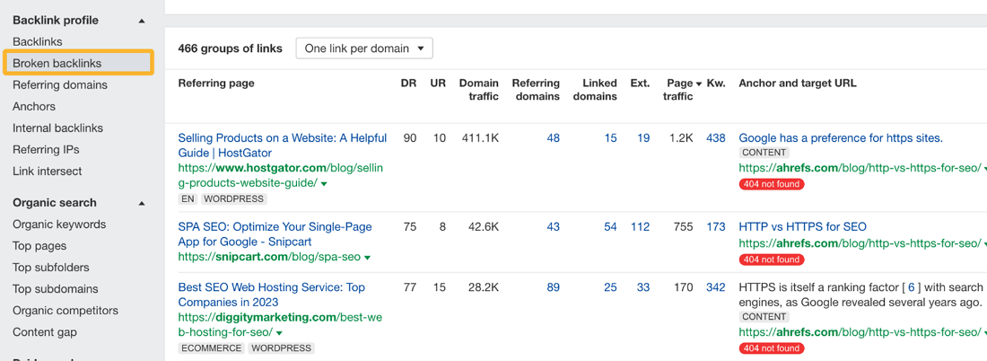Viewport: 987px width, 361px height.
Task: Select Broken backlinks in sidebar
Action: pyautogui.click(x=79, y=63)
